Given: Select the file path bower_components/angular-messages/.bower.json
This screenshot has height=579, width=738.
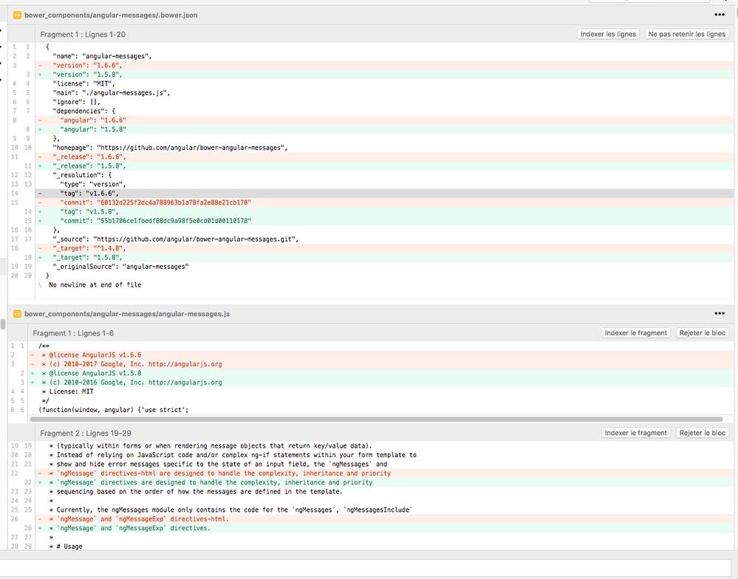Looking at the screenshot, I should [111, 15].
